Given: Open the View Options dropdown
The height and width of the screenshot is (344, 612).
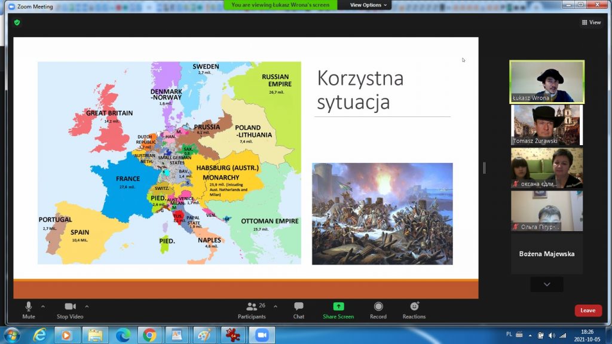Looking at the screenshot, I should click(368, 5).
